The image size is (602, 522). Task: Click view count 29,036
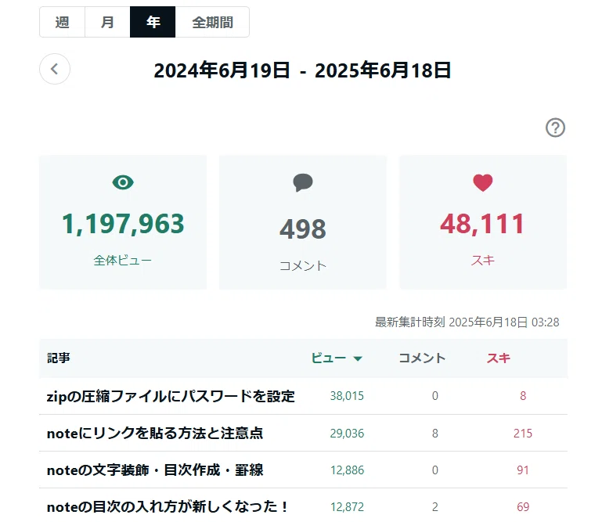pos(347,434)
